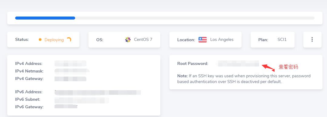Click the red annotation arrow
Screen dimensions: 327x117
click(x=269, y=67)
